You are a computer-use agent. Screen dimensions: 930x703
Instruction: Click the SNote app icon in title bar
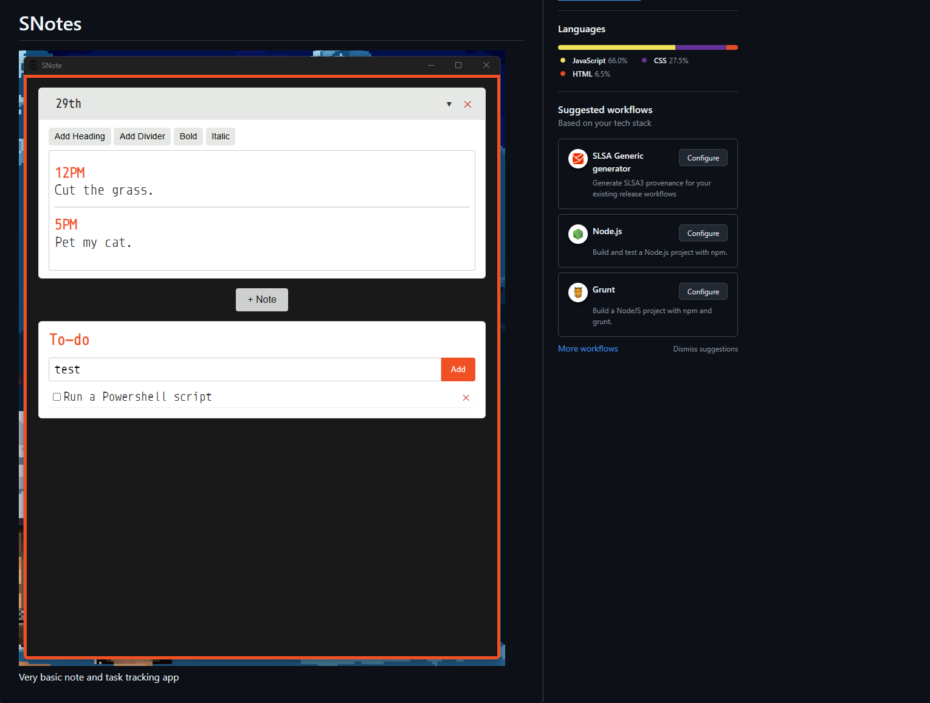(x=33, y=65)
